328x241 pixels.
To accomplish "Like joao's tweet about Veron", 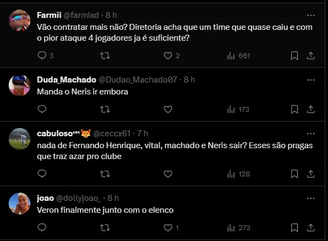I will 168,227.
